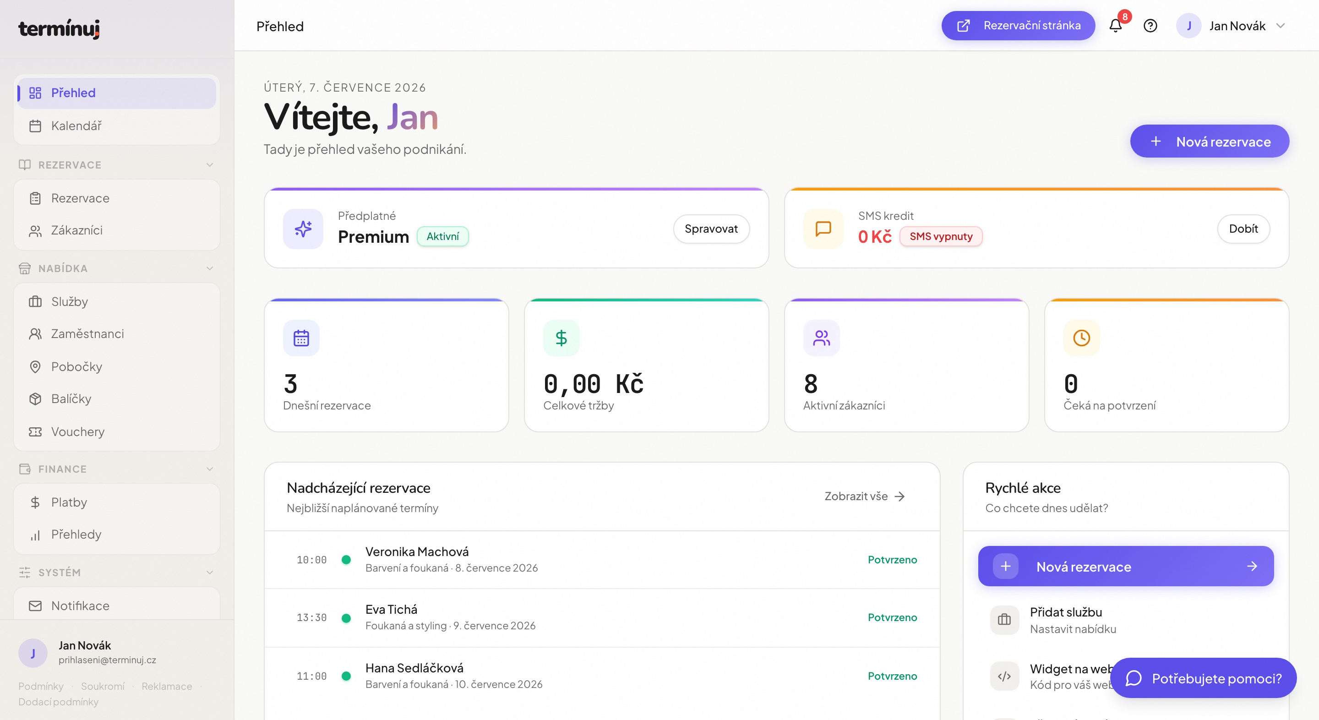Open Soukromí footer link
1319x720 pixels.
103,686
